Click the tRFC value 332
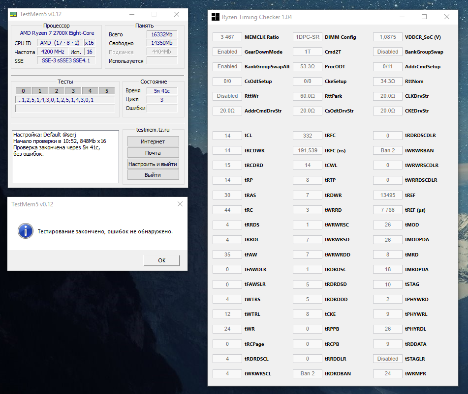Viewport: 468px width, 394px height. point(308,136)
